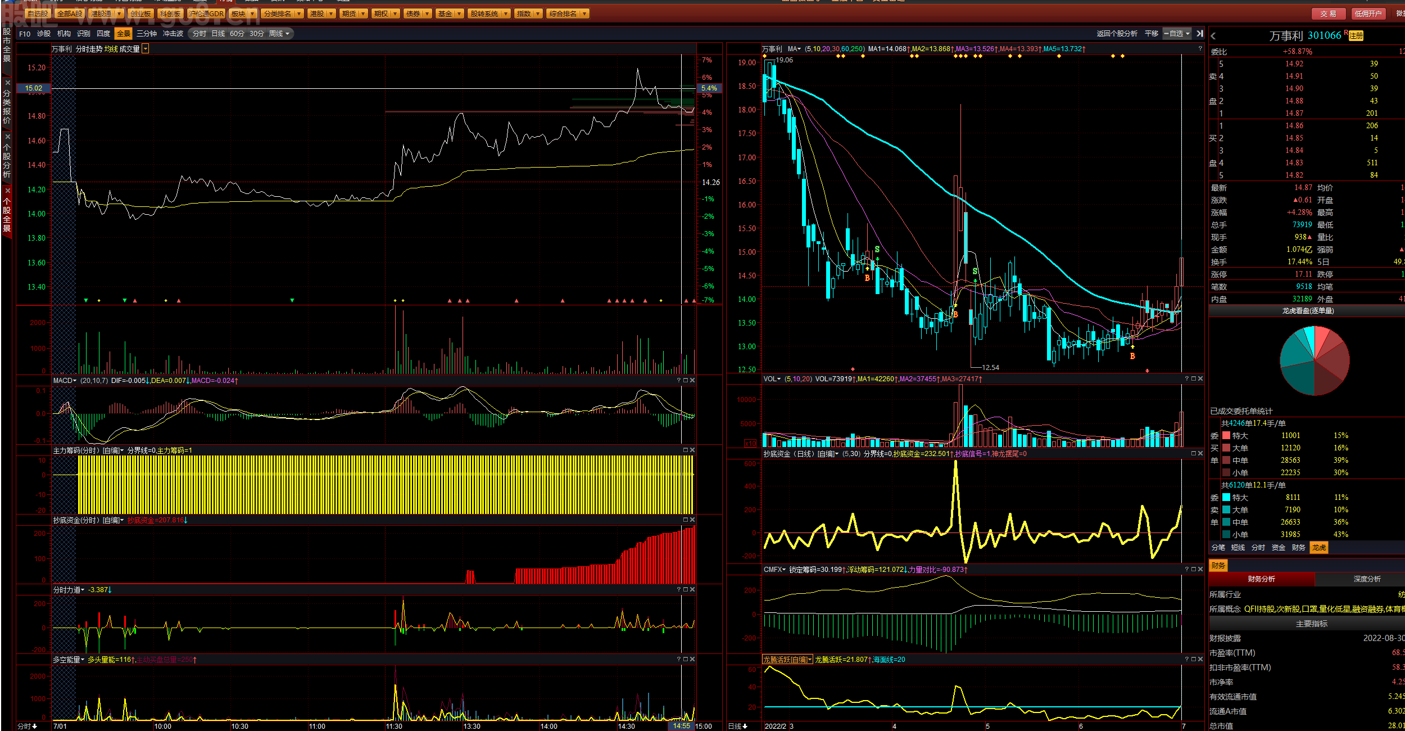Click the 特大 sell order cyan swatch
This screenshot has width=1405, height=731.
1226,498
